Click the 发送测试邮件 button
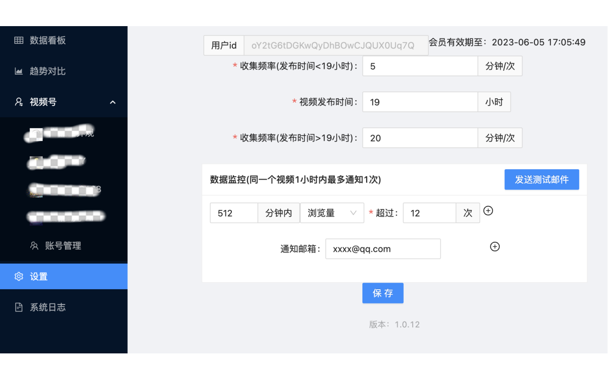Screen dimensions: 608x380 [x=541, y=180]
